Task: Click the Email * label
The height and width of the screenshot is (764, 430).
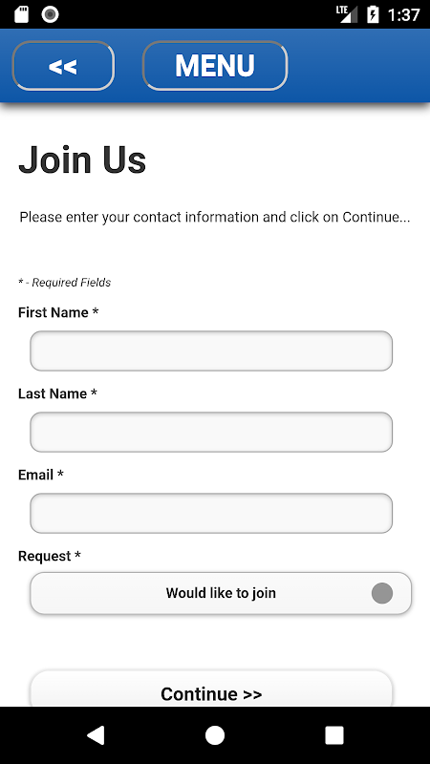Action: (41, 475)
